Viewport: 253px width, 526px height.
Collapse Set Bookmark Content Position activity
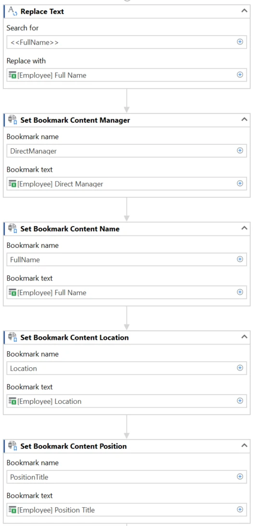click(x=244, y=446)
